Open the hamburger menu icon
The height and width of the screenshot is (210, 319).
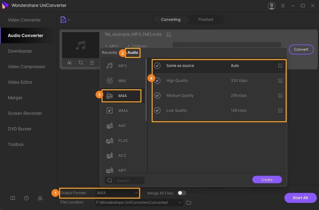click(283, 6)
